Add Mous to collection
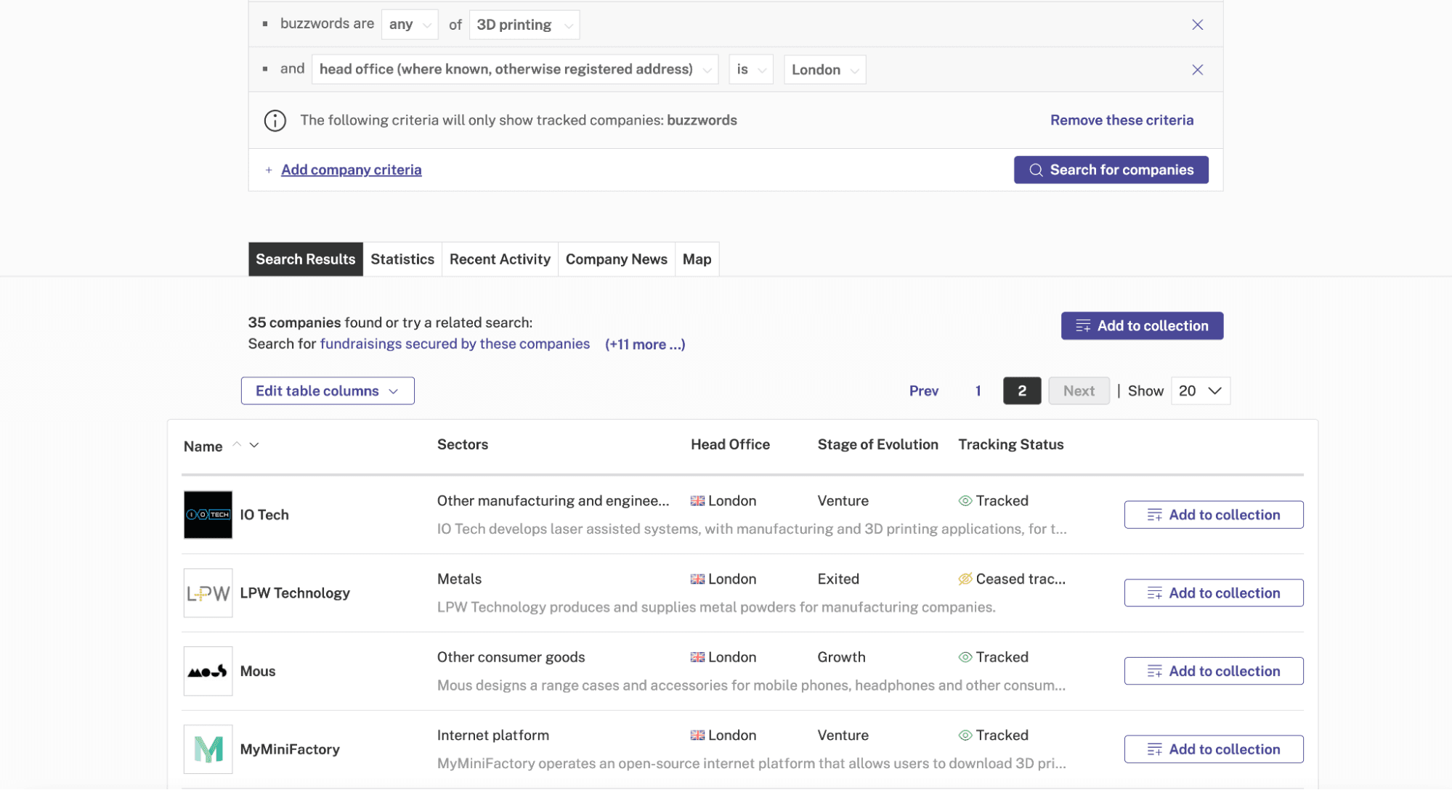The height and width of the screenshot is (790, 1452). [x=1214, y=671]
